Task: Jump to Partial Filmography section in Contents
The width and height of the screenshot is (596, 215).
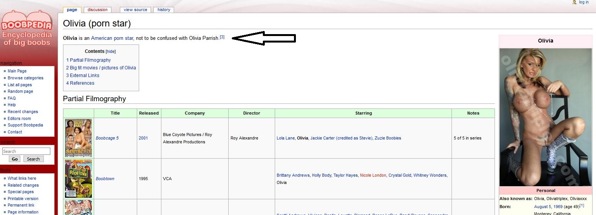Action: 88,60
